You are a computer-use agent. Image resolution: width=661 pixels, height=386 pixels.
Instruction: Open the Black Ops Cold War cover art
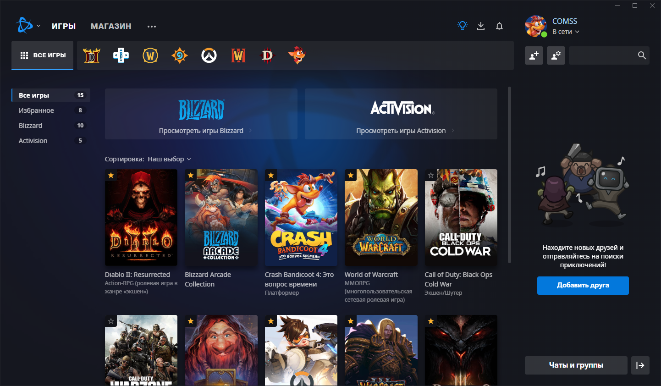click(461, 217)
